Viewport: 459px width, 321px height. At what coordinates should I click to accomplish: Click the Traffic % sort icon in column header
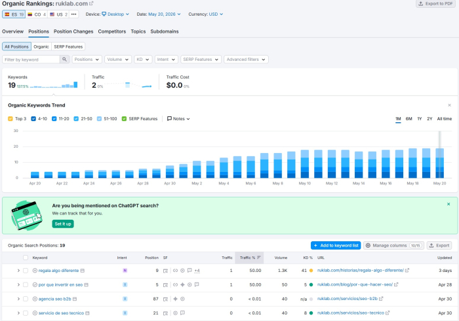(259, 258)
